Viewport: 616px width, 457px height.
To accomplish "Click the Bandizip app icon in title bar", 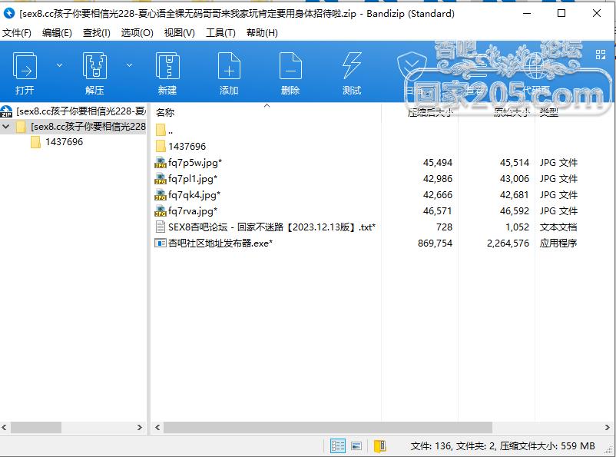I will pyautogui.click(x=9, y=13).
